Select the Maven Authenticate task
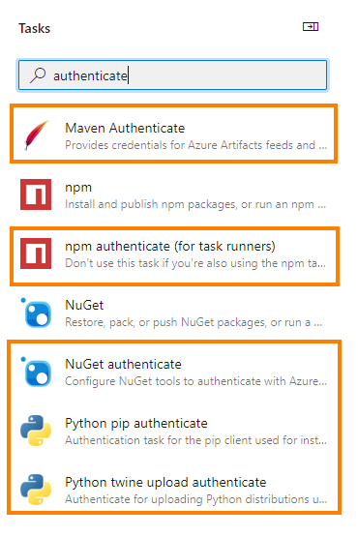Screen dimensions: 358x537 click(x=174, y=134)
